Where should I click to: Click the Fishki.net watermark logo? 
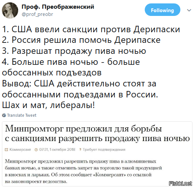pos(180,183)
